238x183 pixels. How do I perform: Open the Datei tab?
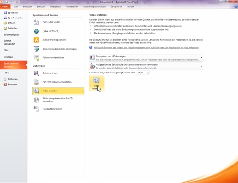(5, 7)
